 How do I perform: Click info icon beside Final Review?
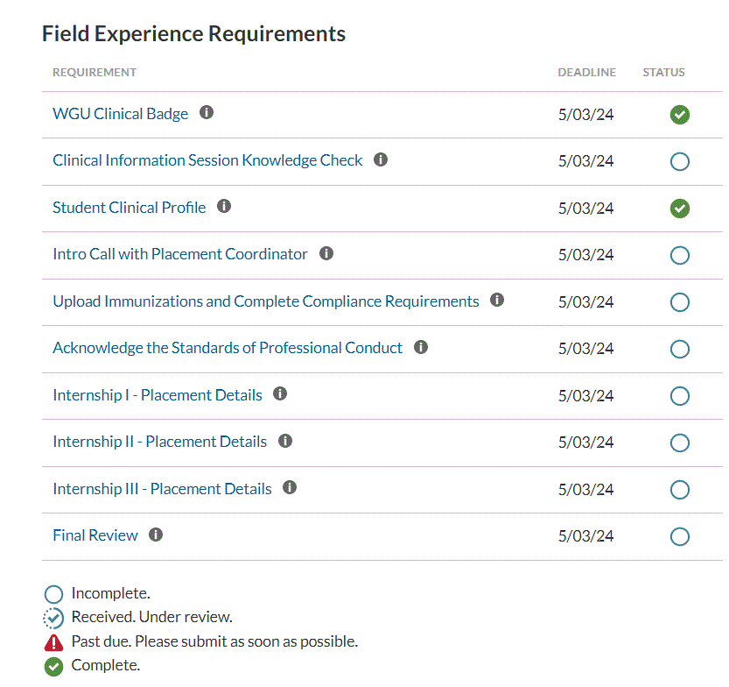tap(156, 535)
